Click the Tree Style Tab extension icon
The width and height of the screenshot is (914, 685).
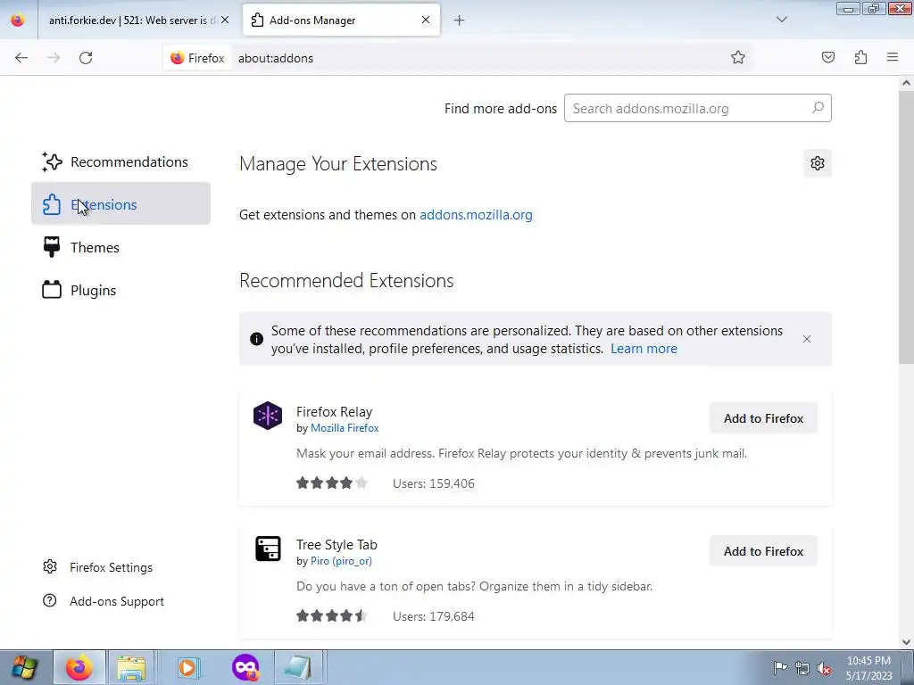click(268, 549)
